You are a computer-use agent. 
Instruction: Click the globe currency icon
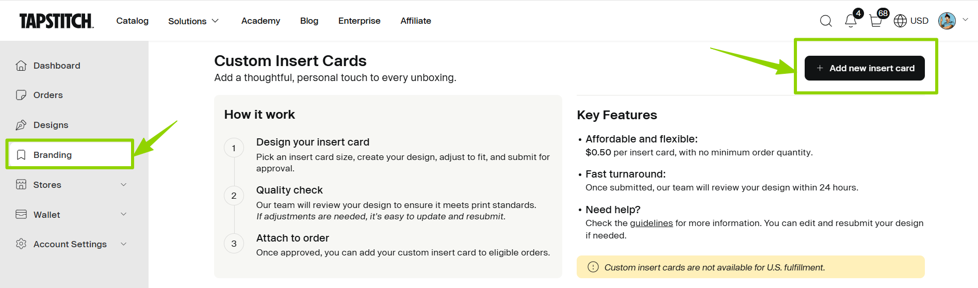900,21
